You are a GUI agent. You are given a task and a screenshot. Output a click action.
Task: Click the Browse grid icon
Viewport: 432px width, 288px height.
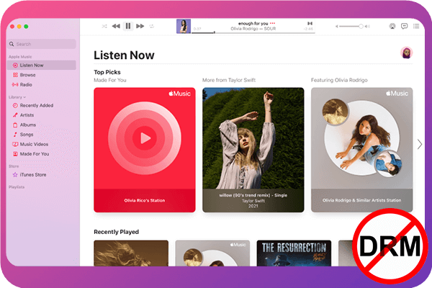click(15, 75)
